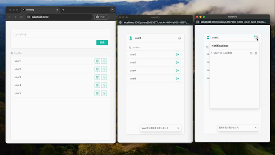Dismiss the received-notification toast in user2 window

pos(255,127)
